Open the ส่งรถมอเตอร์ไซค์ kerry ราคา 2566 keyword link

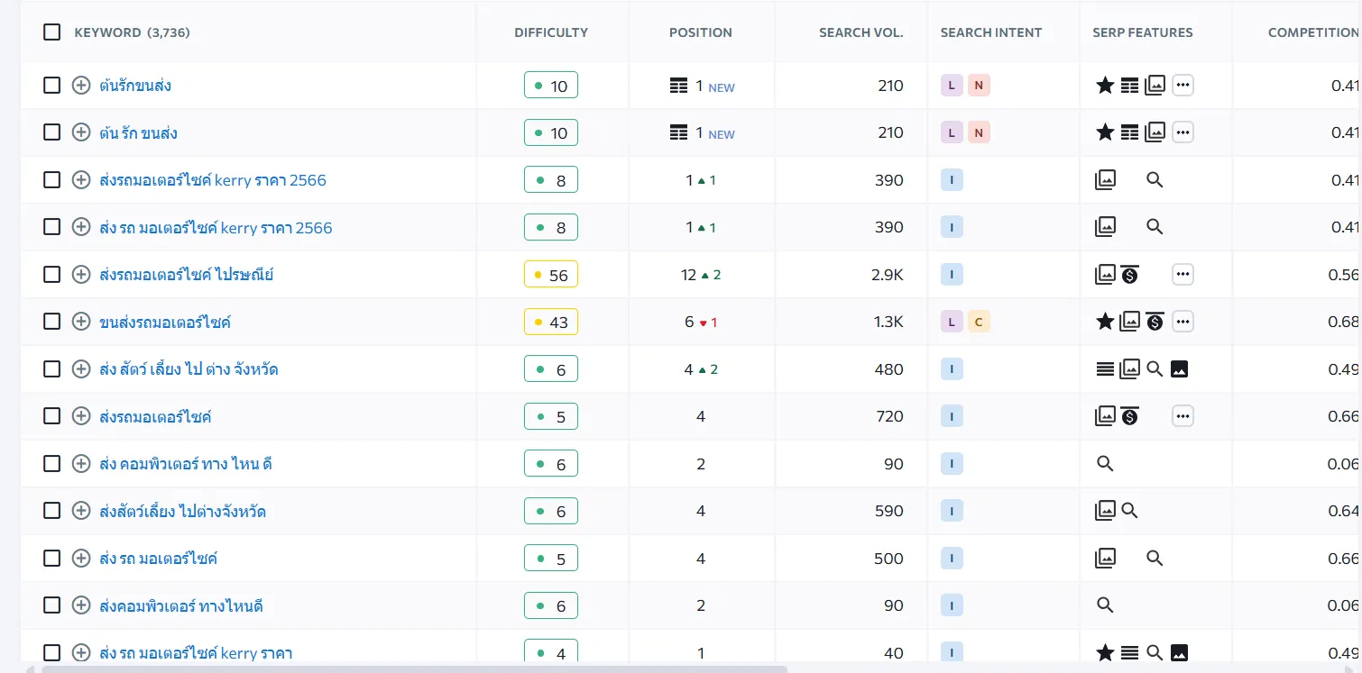pos(213,180)
